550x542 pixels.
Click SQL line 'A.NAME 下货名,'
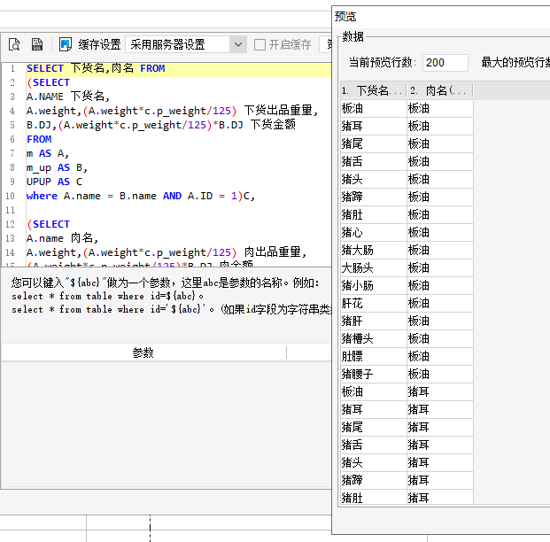(x=68, y=97)
